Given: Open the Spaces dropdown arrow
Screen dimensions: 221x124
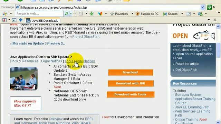Looking at the screenshot, I should 182,14.
